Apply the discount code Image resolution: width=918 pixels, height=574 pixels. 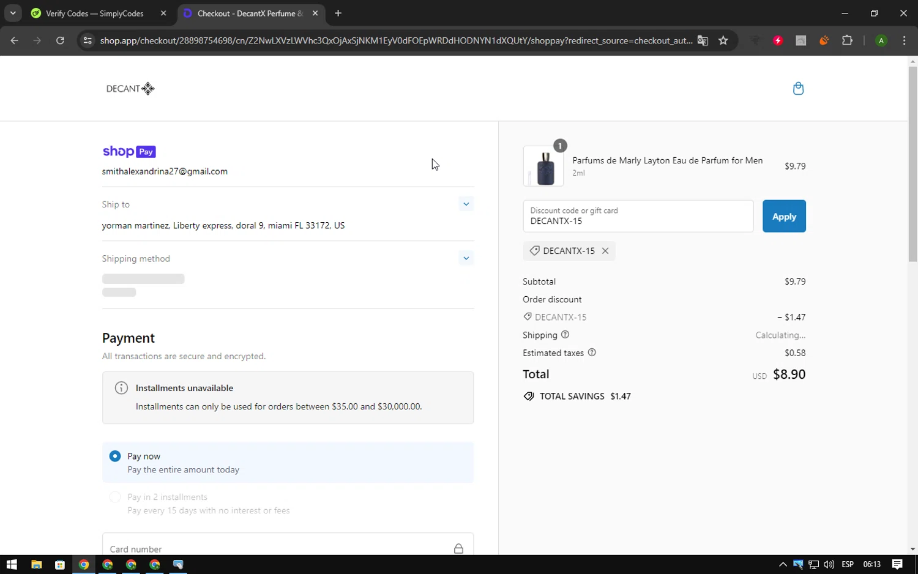click(784, 216)
